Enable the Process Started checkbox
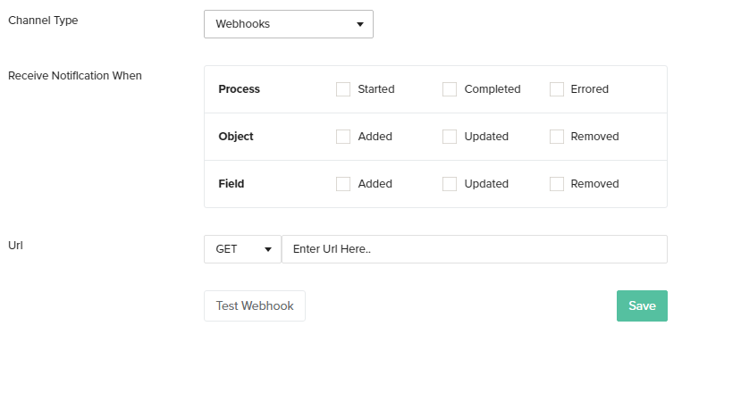This screenshot has width=741, height=393. [x=343, y=89]
